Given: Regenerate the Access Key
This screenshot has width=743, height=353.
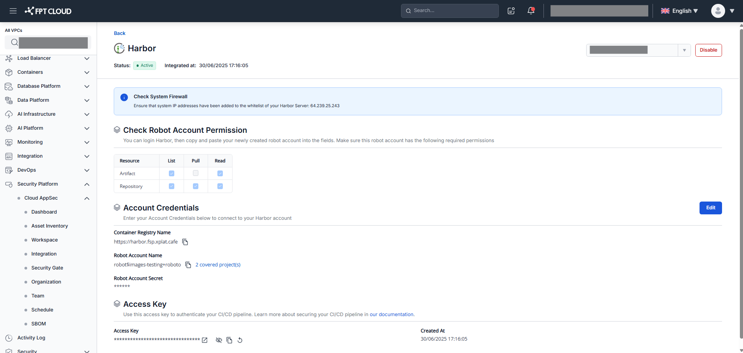Looking at the screenshot, I should pyautogui.click(x=240, y=340).
